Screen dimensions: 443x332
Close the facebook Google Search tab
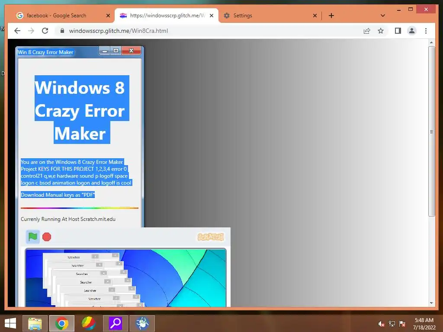click(x=108, y=16)
